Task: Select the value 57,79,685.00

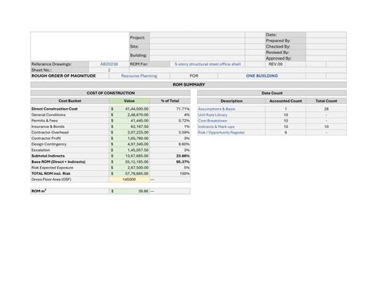Action: point(129,173)
